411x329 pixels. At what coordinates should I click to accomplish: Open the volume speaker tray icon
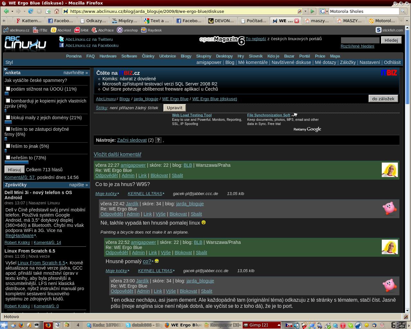point(296,325)
